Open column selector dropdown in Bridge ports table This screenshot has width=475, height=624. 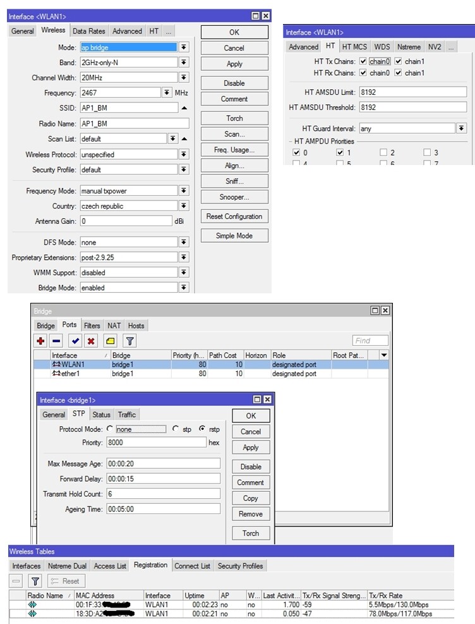pos(384,355)
